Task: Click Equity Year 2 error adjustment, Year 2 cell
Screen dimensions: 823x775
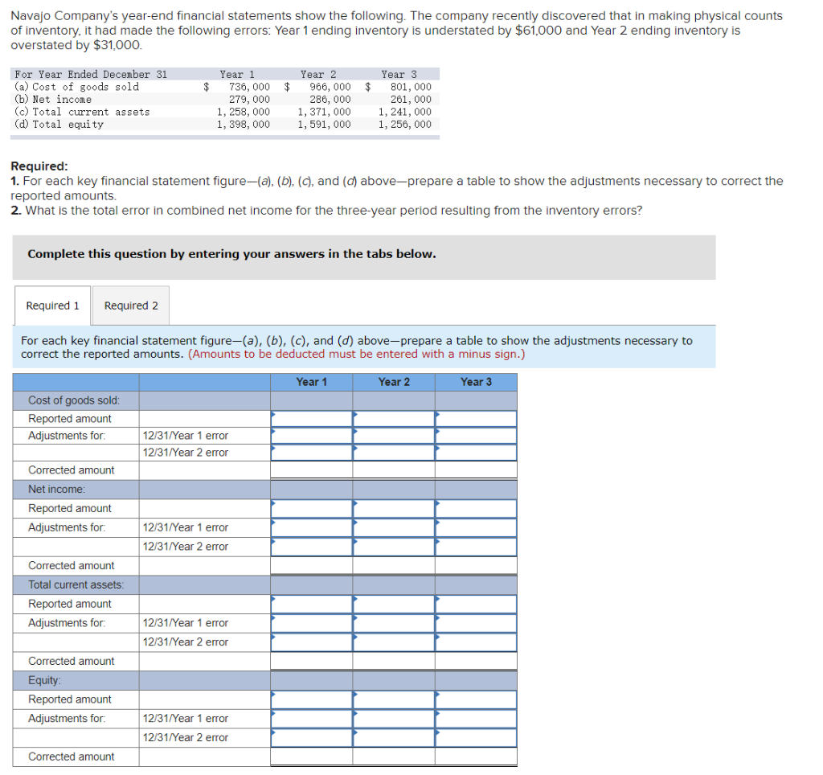Action: coord(394,738)
